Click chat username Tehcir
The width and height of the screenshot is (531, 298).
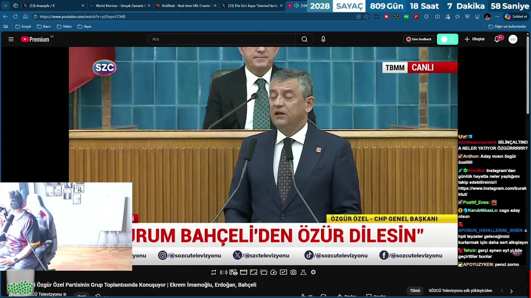click(x=470, y=250)
